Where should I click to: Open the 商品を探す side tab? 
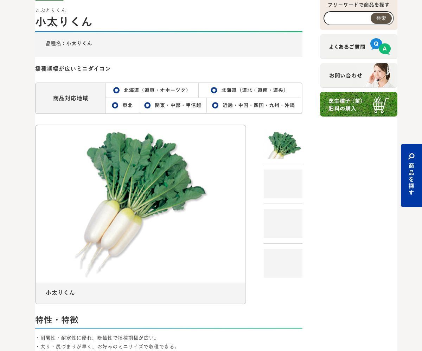(411, 175)
